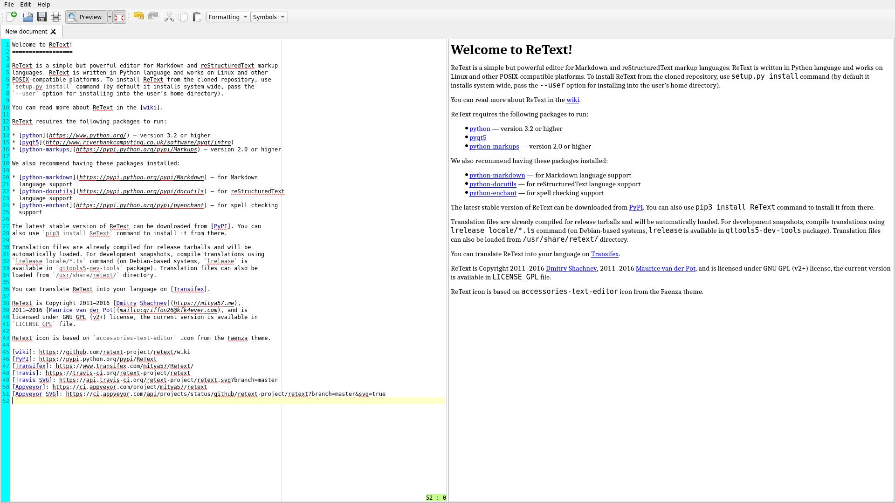This screenshot has height=503, width=895.
Task: Click the New document tab label
Action: tap(27, 31)
